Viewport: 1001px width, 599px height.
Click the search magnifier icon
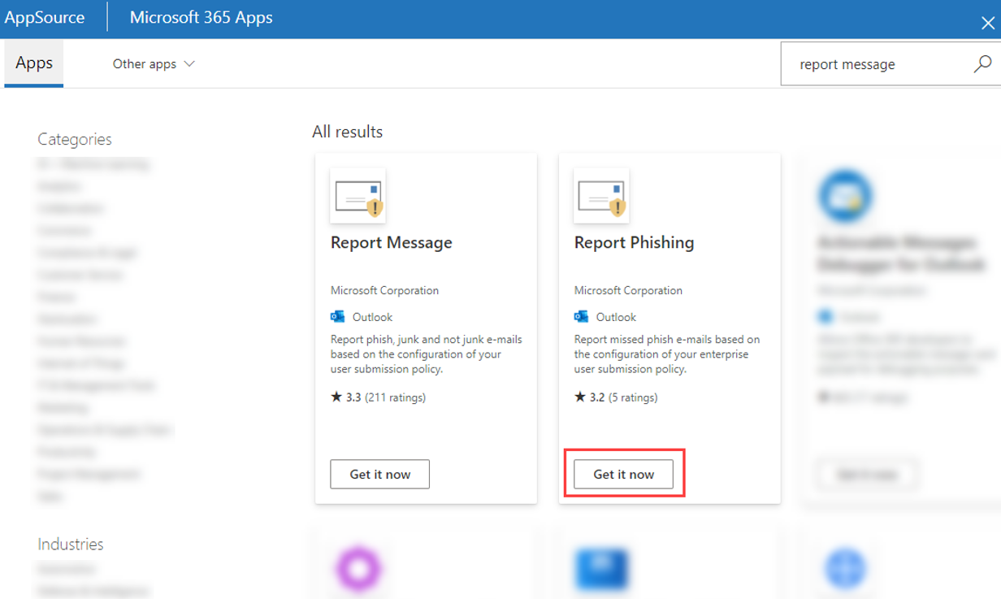[982, 64]
